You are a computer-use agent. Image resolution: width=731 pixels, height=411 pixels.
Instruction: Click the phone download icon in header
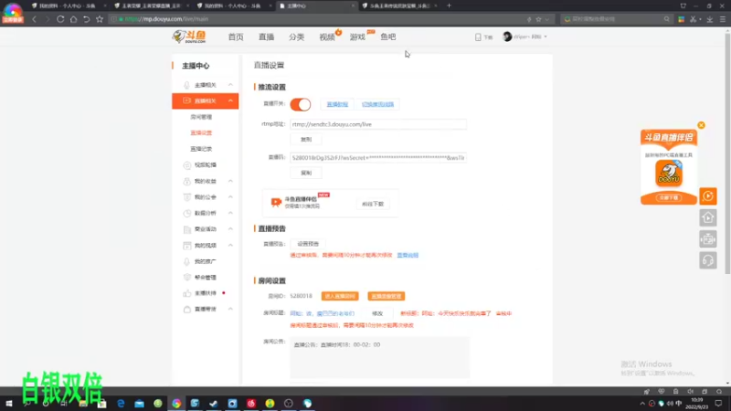(478, 37)
